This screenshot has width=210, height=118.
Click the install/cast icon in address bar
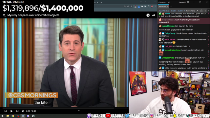[x=125, y=6]
